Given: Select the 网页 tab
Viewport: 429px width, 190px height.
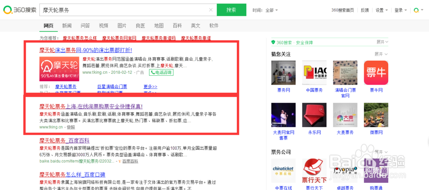Looking at the screenshot, I should click(49, 26).
